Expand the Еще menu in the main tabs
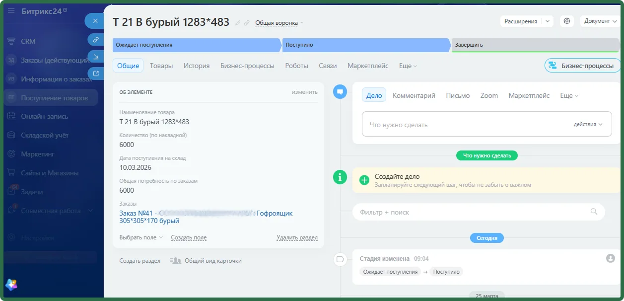 (408, 66)
